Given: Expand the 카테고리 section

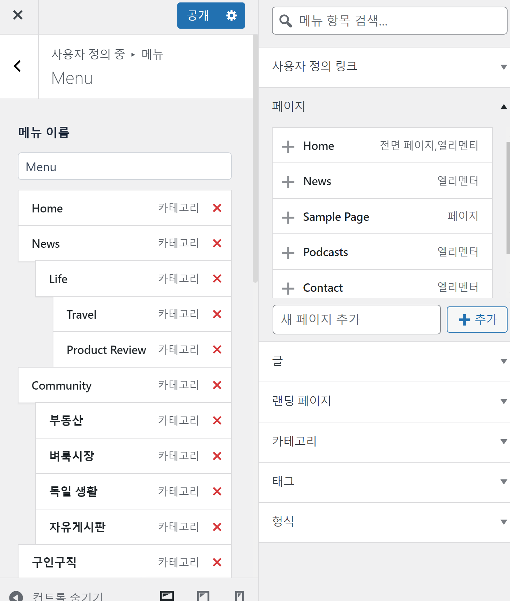Looking at the screenshot, I should 384,441.
